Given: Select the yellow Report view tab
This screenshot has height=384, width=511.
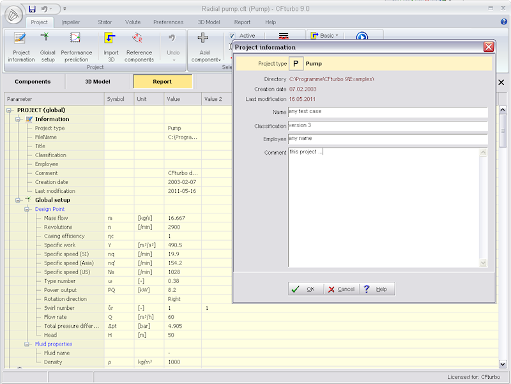Looking at the screenshot, I should [x=162, y=82].
